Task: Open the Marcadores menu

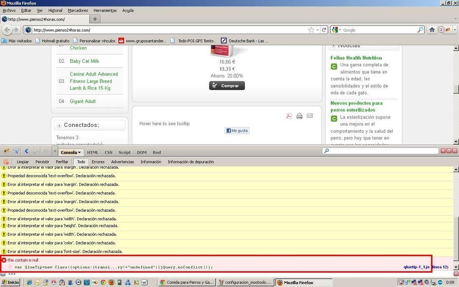Action: pyautogui.click(x=78, y=10)
